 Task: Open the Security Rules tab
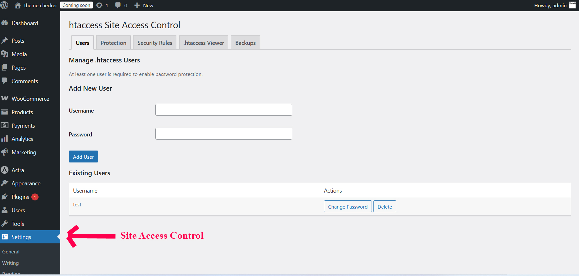[x=155, y=43]
